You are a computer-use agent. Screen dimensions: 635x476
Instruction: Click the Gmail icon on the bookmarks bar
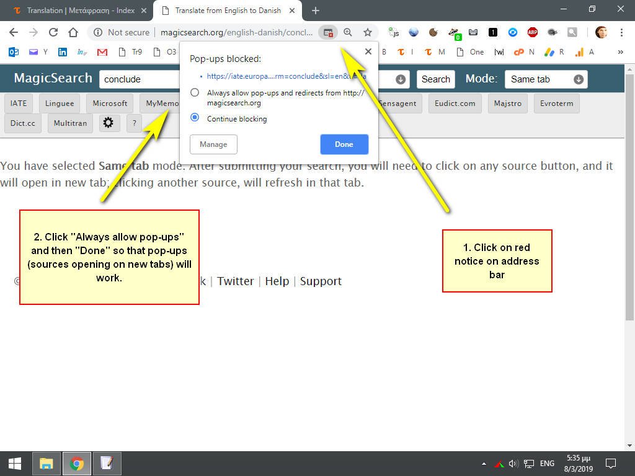tap(102, 52)
